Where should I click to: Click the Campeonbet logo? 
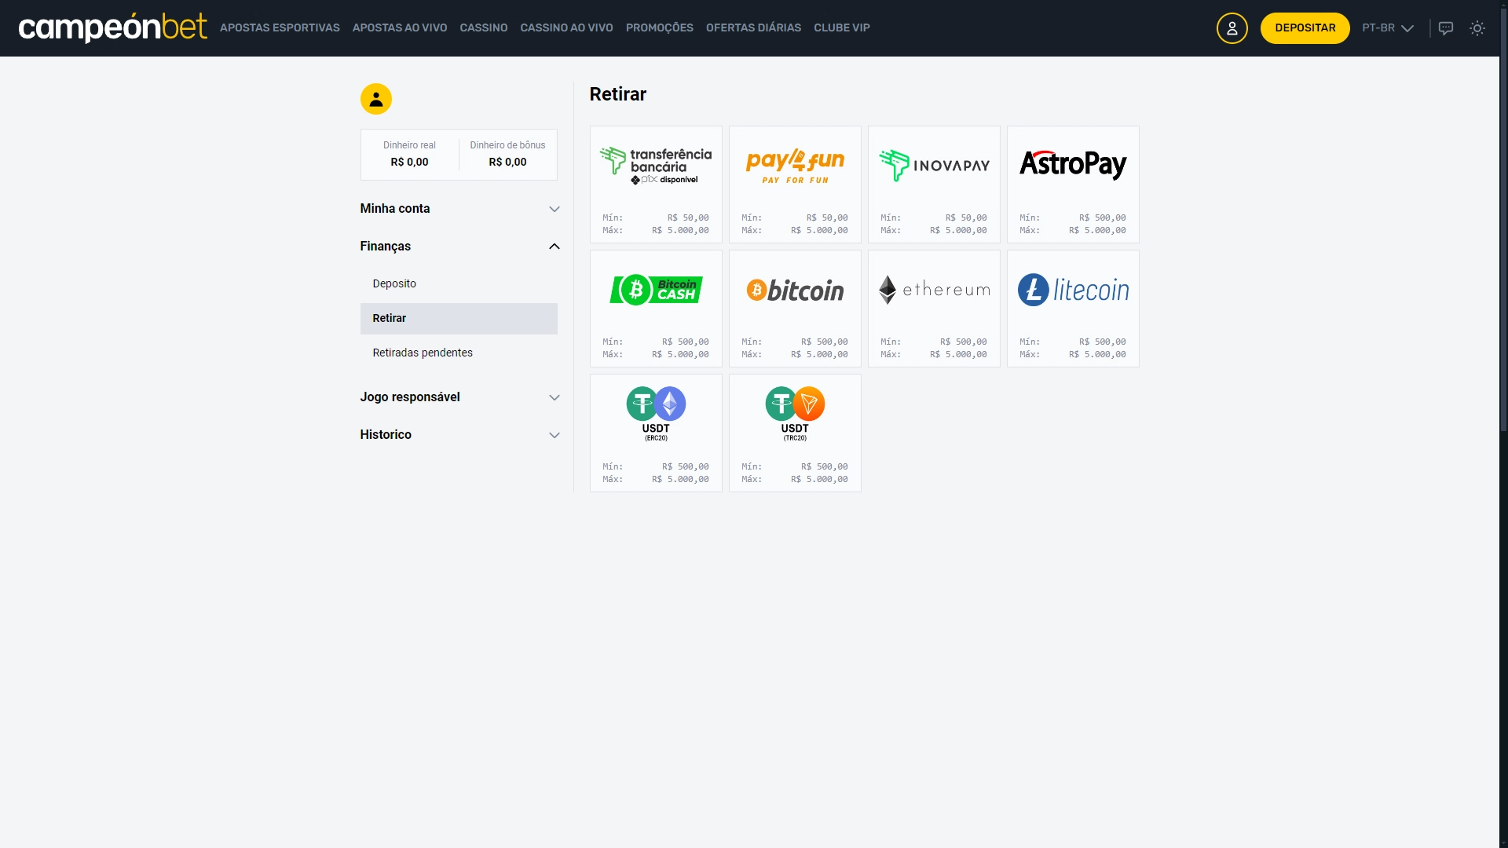pos(113,27)
